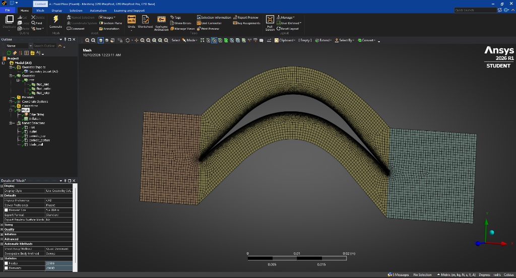Click the Quick Launch search field

pyautogui.click(x=475, y=10)
